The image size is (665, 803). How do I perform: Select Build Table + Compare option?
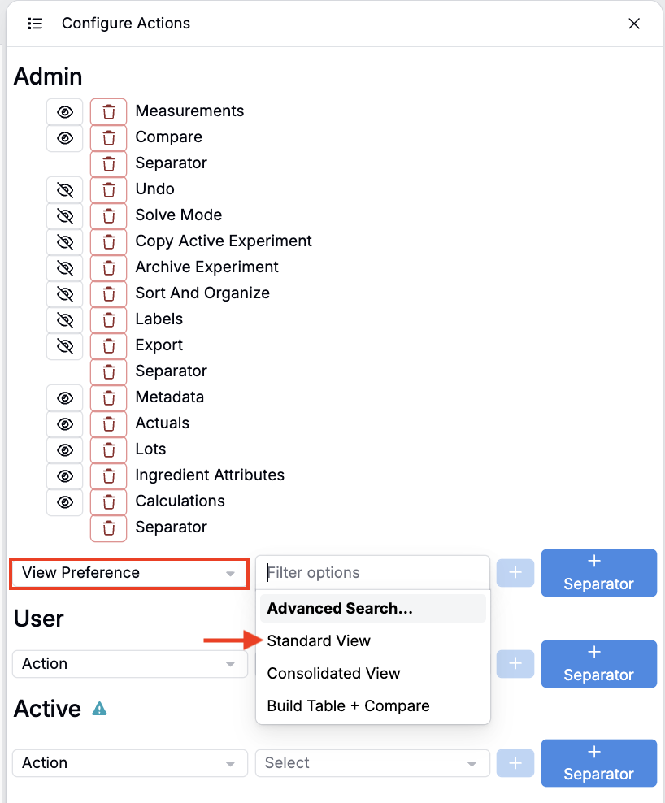coord(348,706)
